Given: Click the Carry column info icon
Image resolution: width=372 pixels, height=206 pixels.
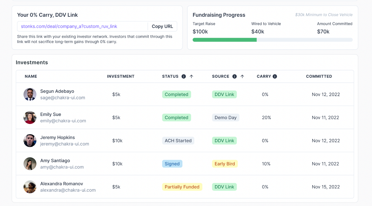Looking at the screenshot, I should (275, 76).
